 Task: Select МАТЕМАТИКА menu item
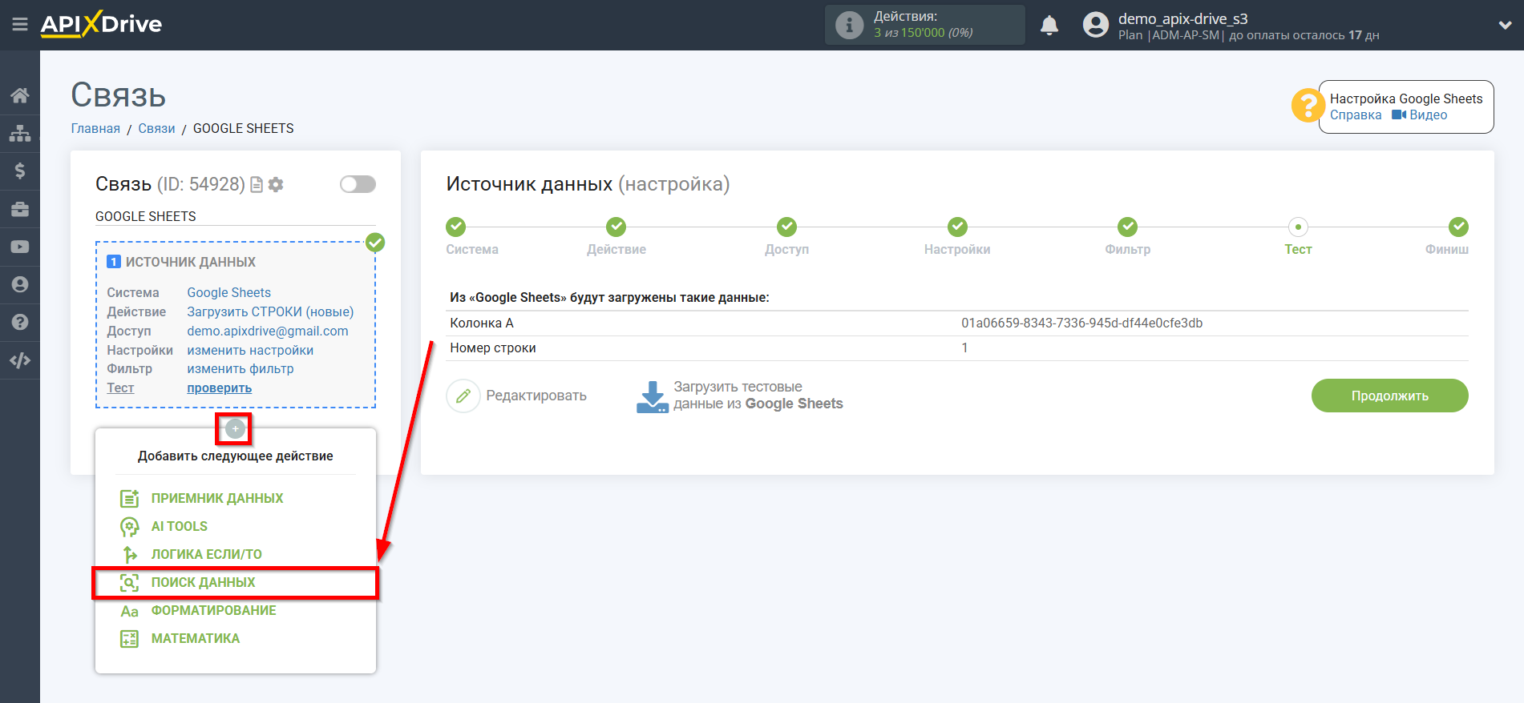point(196,638)
